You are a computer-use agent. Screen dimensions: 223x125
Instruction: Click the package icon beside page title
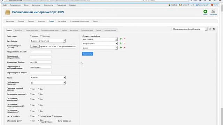8,12
